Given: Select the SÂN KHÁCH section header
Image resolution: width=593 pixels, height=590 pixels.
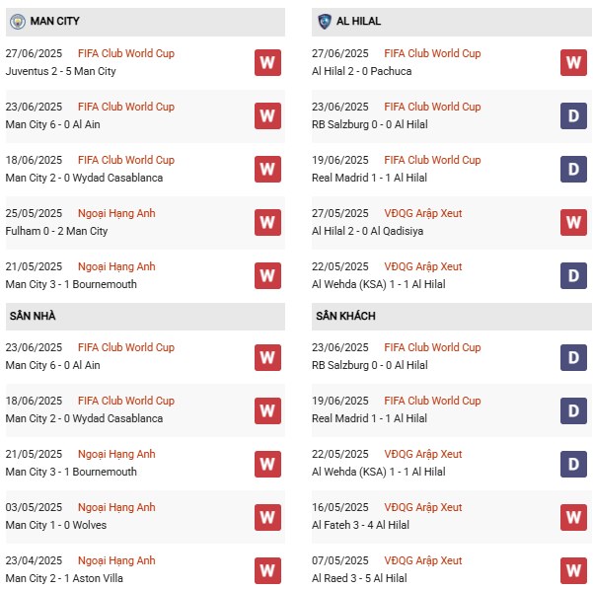Looking at the screenshot, I should coord(452,316).
